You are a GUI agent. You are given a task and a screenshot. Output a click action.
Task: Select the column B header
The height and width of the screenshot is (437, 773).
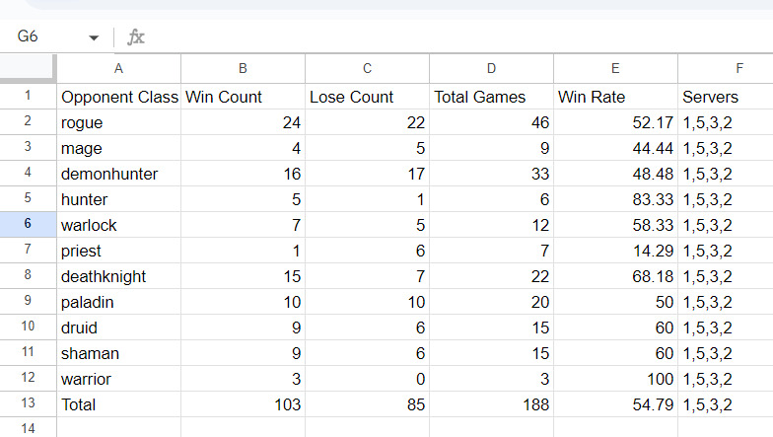243,69
